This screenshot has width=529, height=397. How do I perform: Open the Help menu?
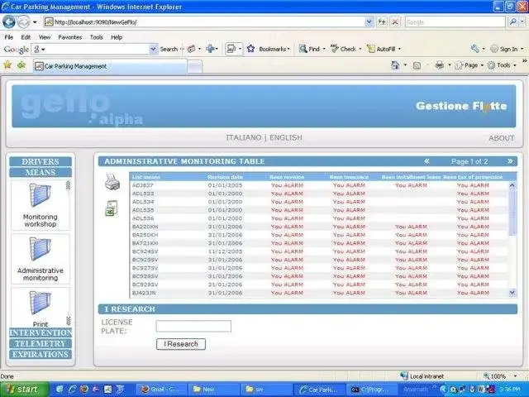[117, 37]
